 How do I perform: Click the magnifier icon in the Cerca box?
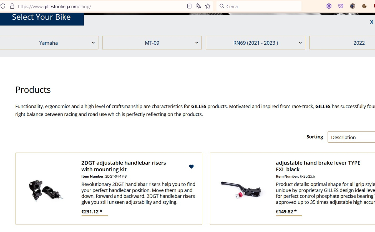[222, 6]
